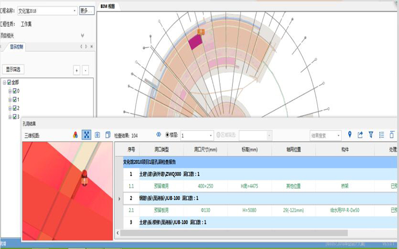Image resolution: width=399 pixels, height=249 pixels.
Task: Click the H底=4475 elevation cell
Action: coord(250,186)
